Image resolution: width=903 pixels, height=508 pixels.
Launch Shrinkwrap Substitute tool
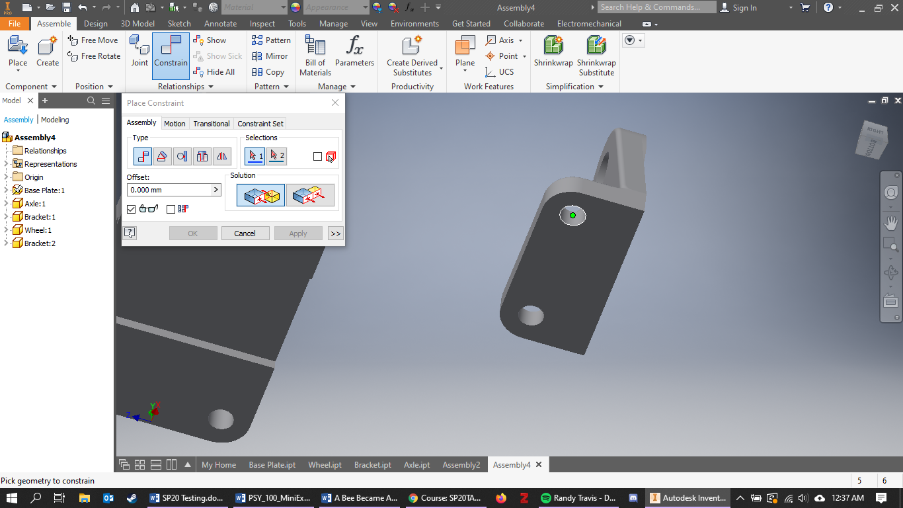pos(596,56)
